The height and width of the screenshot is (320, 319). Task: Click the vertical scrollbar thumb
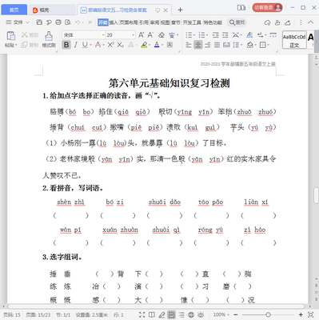[316, 195]
